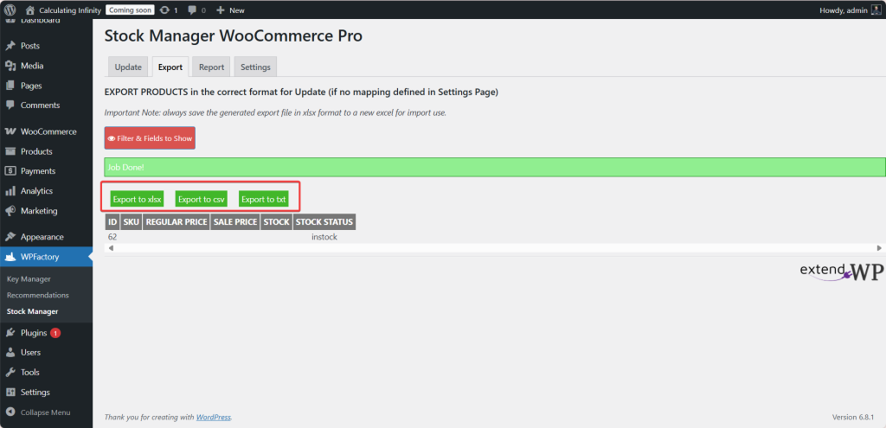Click the Stock Manager WooCommerce Pro heading
The image size is (886, 428).
tap(234, 36)
